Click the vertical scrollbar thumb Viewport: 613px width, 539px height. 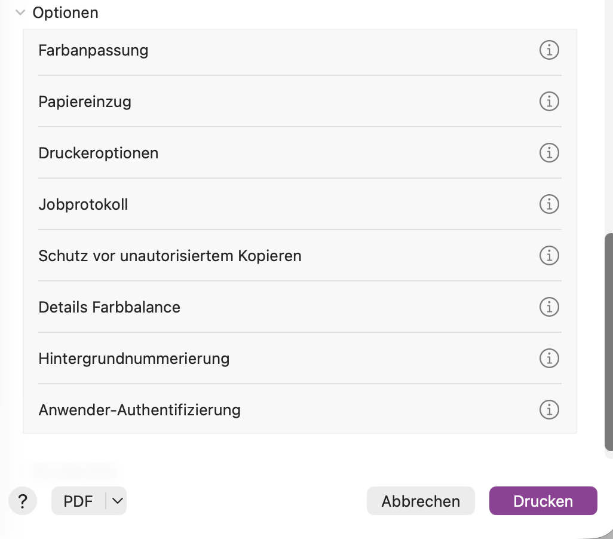click(609, 342)
